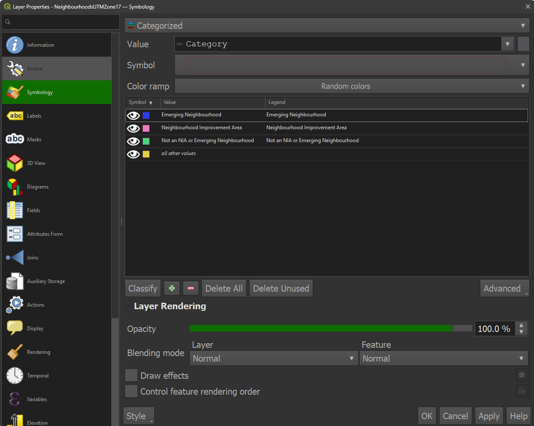This screenshot has width=534, height=426.
Task: Enable the Draw effects checkbox
Action: [x=131, y=375]
